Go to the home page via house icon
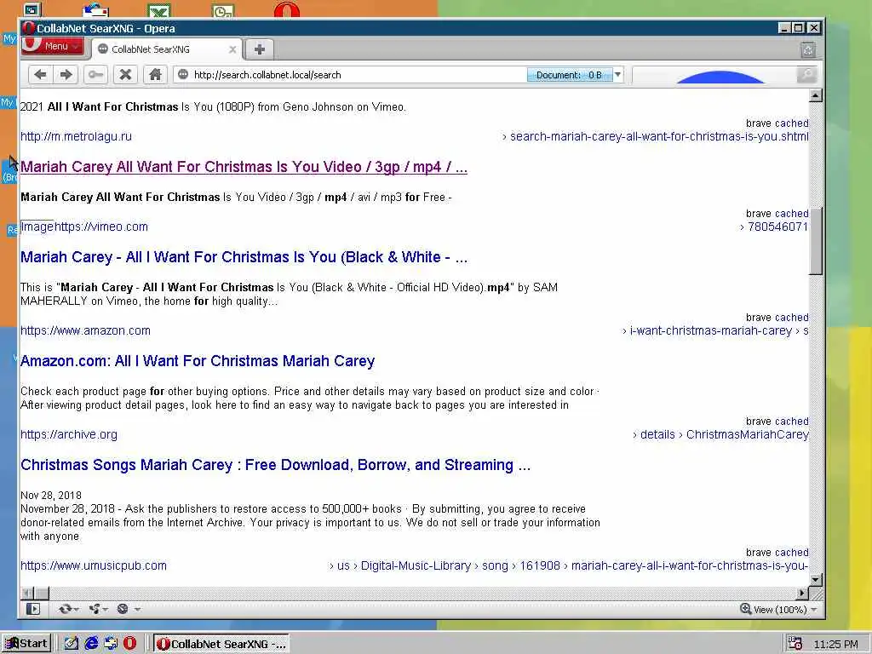 click(x=155, y=75)
